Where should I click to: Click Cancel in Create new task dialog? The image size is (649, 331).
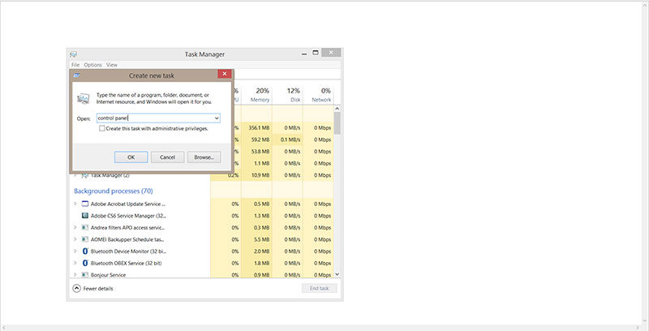(167, 157)
